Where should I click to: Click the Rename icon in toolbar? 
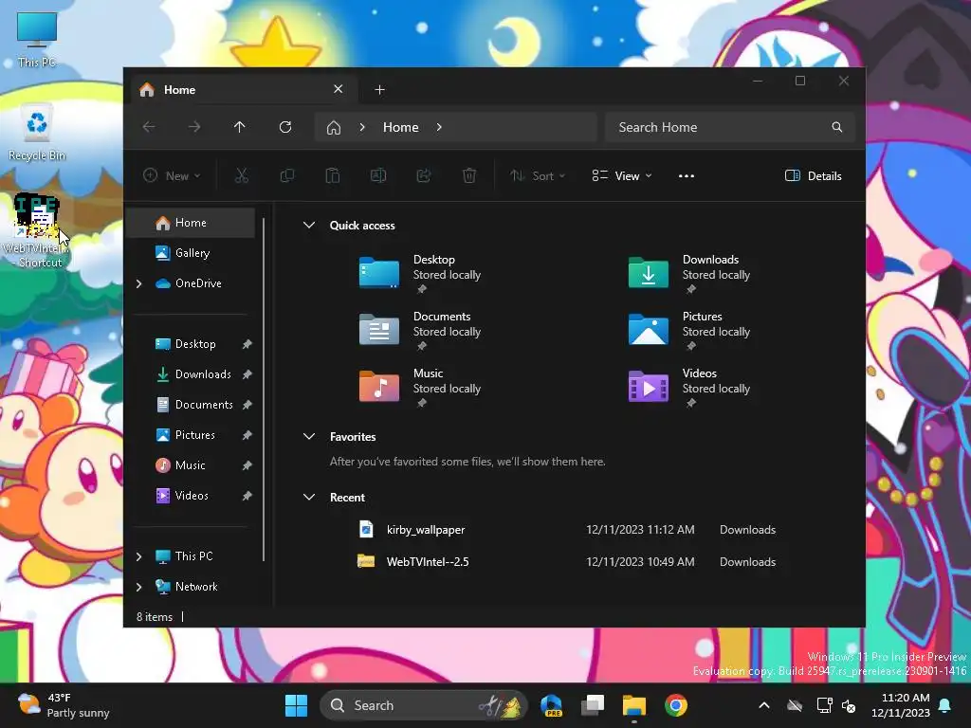(x=378, y=175)
